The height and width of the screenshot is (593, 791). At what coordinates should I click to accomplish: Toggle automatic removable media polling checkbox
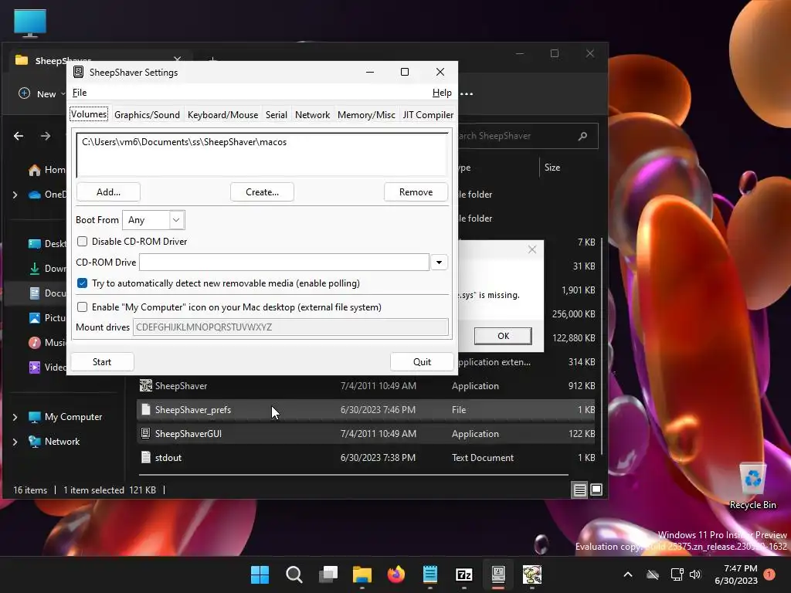point(82,283)
